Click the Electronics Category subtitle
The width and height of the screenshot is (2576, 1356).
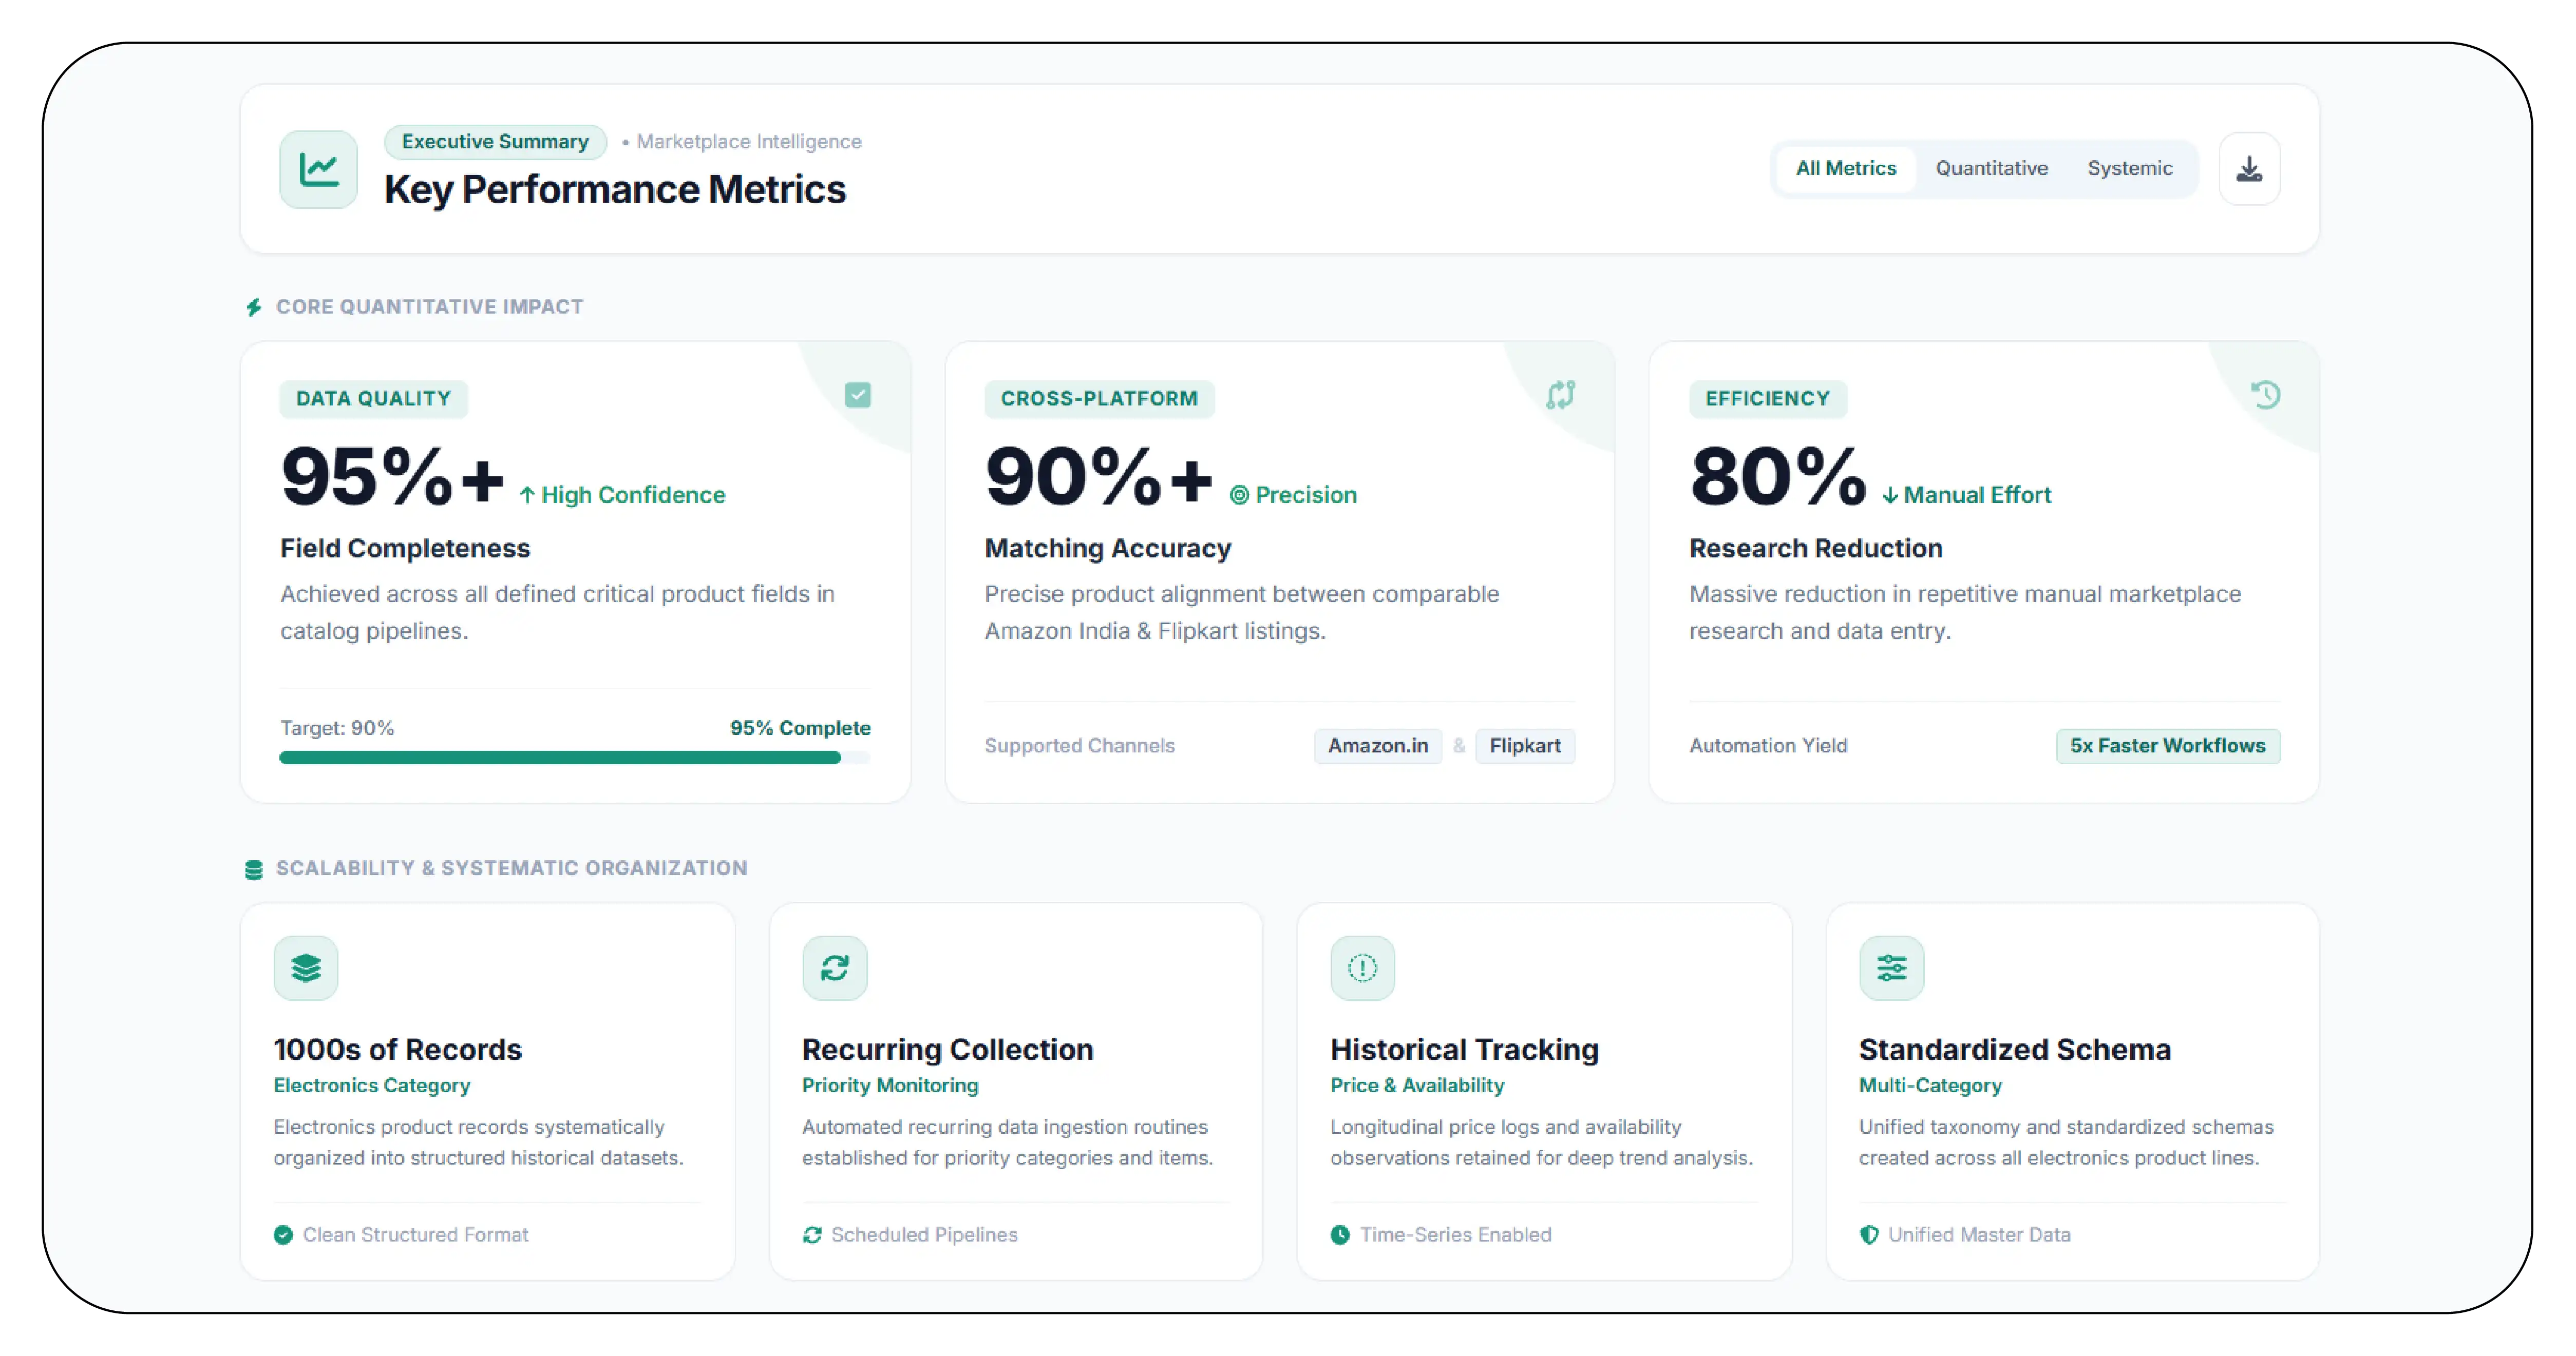tap(371, 1085)
